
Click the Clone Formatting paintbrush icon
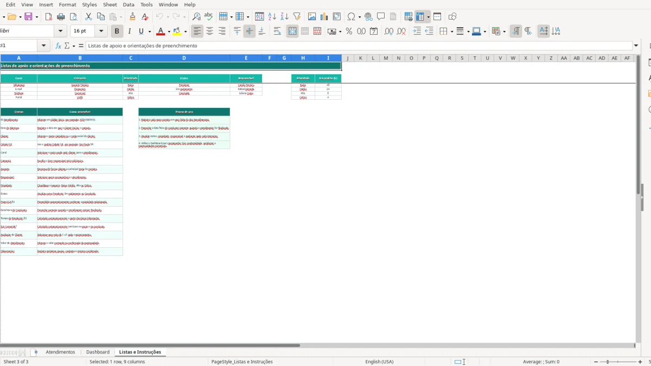pyautogui.click(x=132, y=17)
